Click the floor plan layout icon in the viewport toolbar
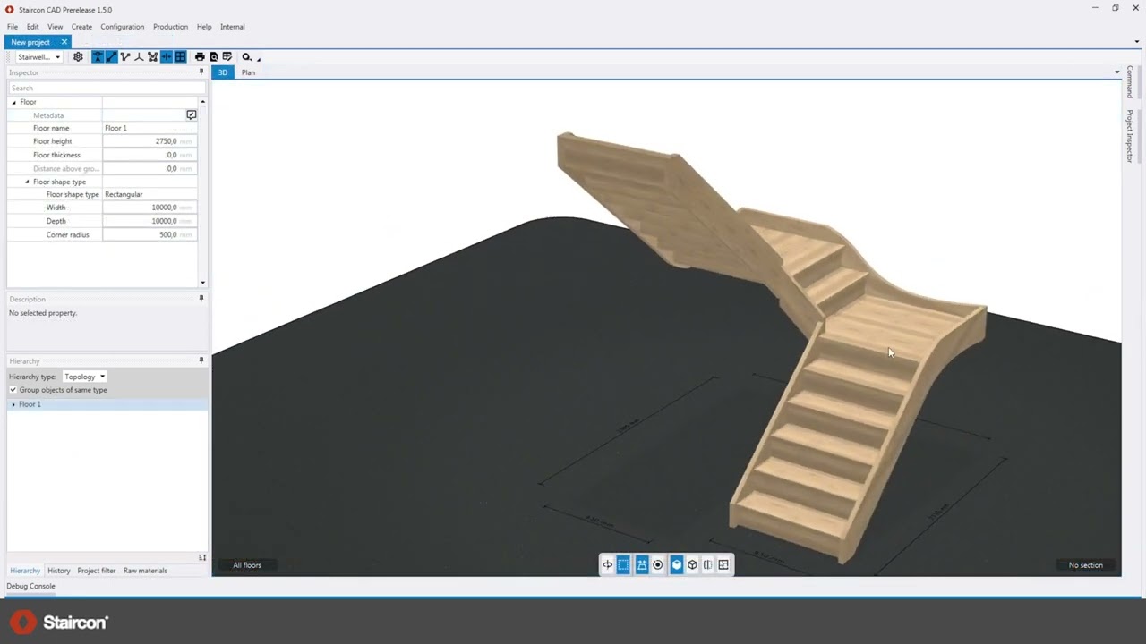The image size is (1146, 644). 723,564
